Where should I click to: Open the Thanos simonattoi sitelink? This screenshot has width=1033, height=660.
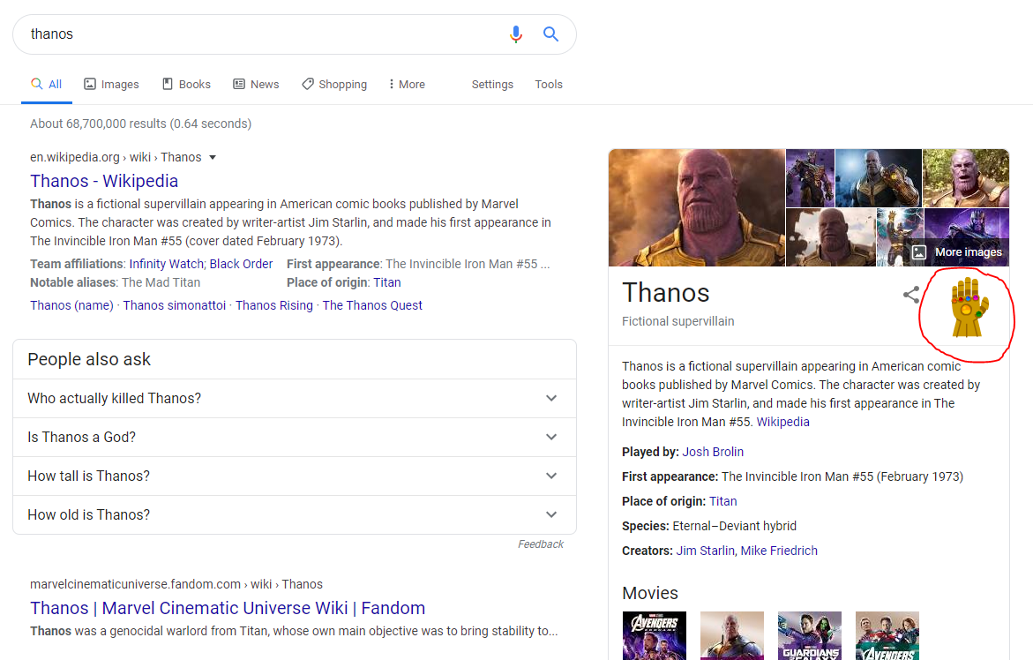point(175,305)
